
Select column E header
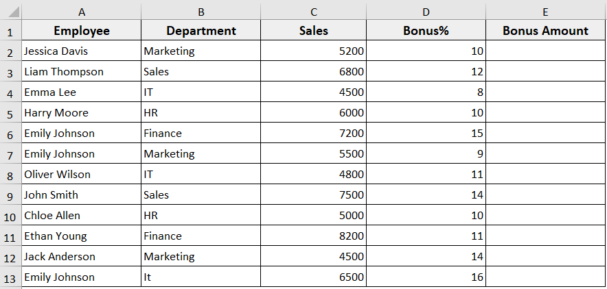pyautogui.click(x=545, y=12)
